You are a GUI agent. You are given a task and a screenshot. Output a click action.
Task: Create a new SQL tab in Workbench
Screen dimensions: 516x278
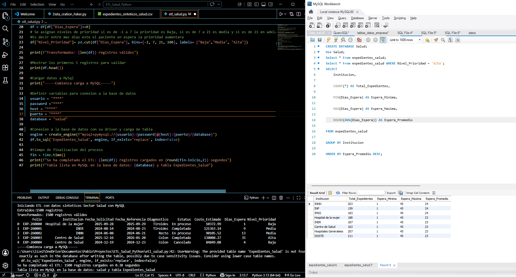click(x=312, y=25)
